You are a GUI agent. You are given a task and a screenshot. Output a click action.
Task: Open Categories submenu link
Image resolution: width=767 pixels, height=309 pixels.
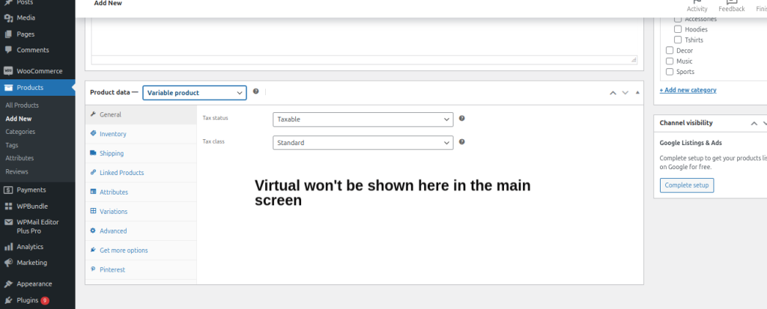pos(20,132)
